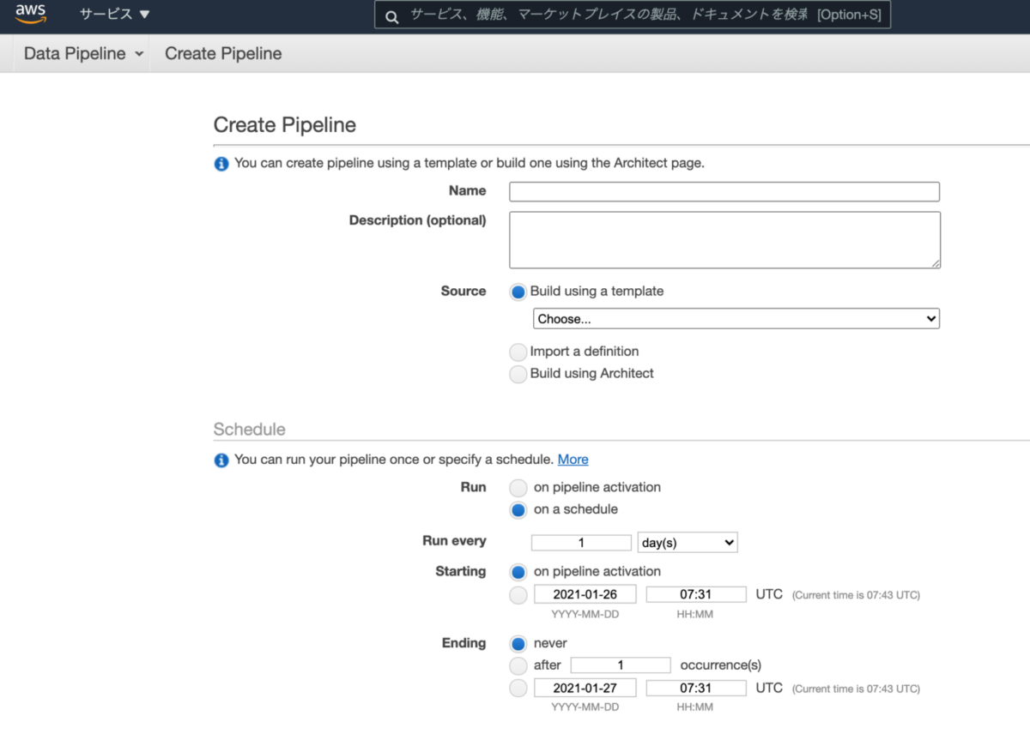
Task: Open the More link about schedules
Action: 573,460
